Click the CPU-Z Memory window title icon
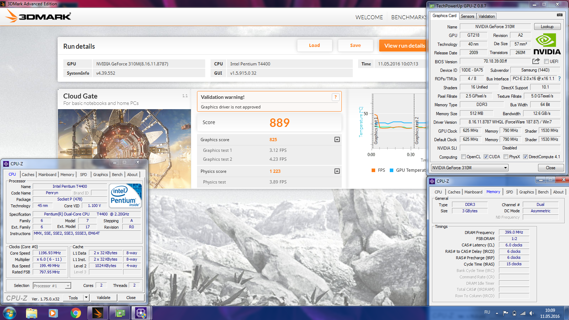 pyautogui.click(x=432, y=181)
